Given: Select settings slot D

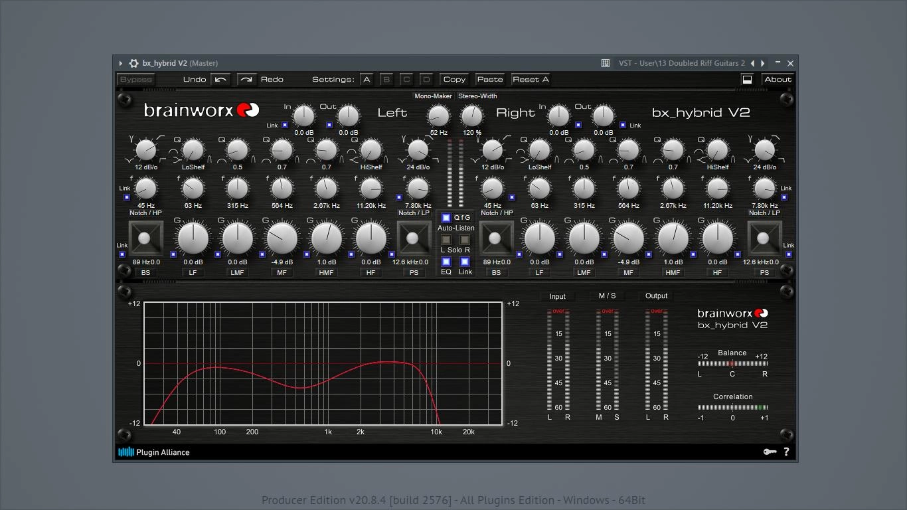Looking at the screenshot, I should point(426,80).
